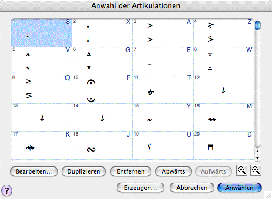
Task: Click the scrollbar down arrow
Action: 257,158
